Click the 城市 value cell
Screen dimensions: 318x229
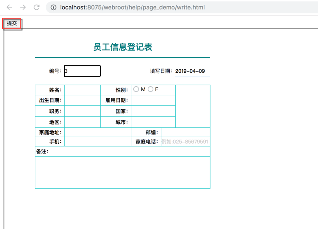click(153, 122)
